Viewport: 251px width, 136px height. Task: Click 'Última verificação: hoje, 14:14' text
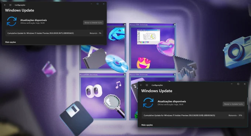(170, 105)
